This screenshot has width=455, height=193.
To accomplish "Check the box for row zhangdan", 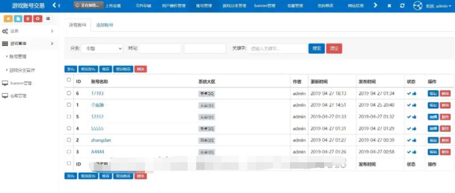I will click(69, 140).
